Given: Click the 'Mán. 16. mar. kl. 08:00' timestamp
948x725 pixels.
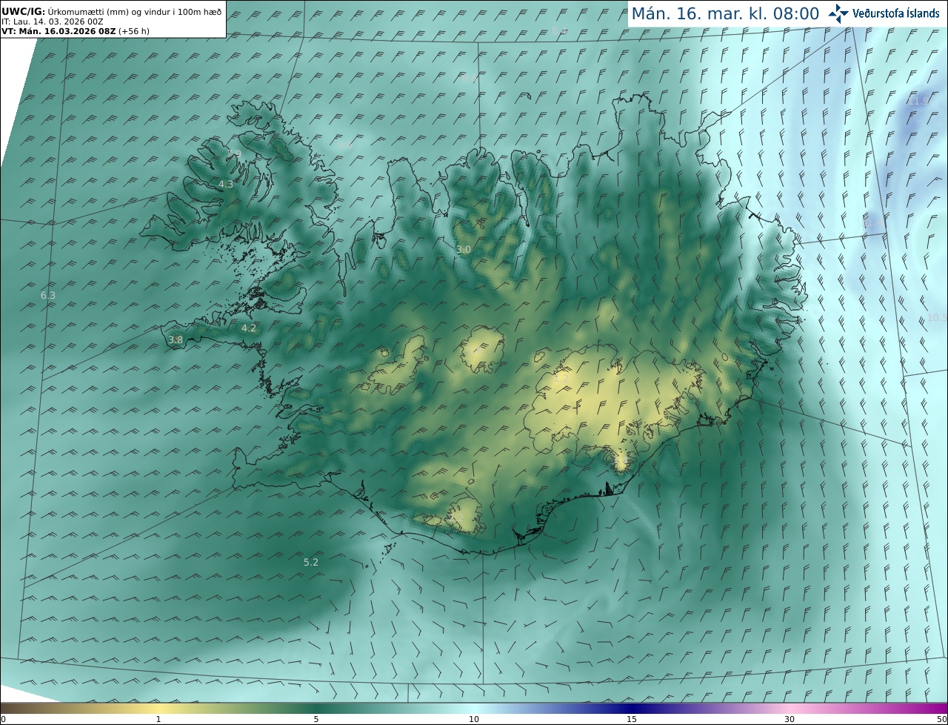Looking at the screenshot, I should [724, 13].
